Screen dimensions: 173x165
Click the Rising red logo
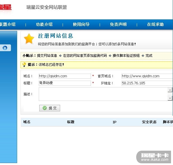(x=6, y=7)
